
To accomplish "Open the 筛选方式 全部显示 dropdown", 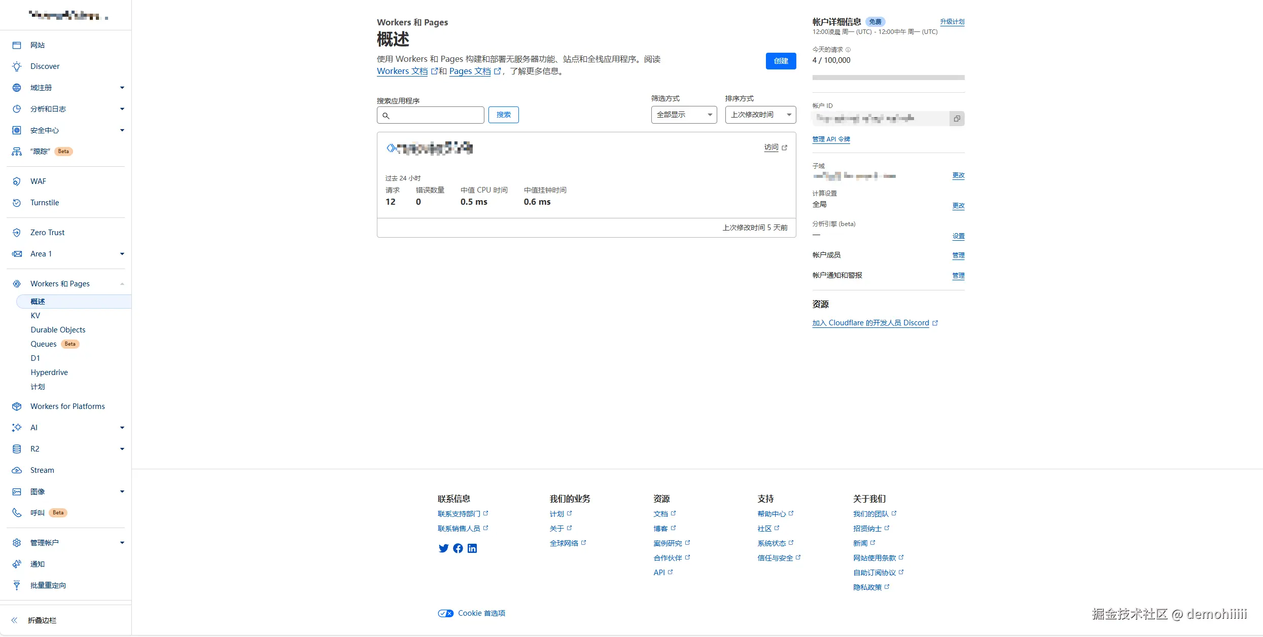I will tap(684, 115).
